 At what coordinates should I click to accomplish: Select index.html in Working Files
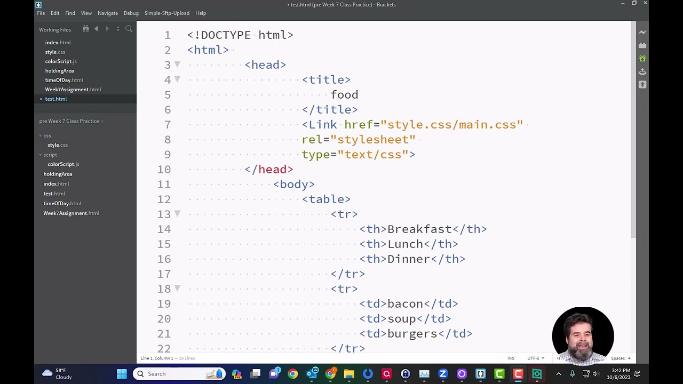[58, 43]
